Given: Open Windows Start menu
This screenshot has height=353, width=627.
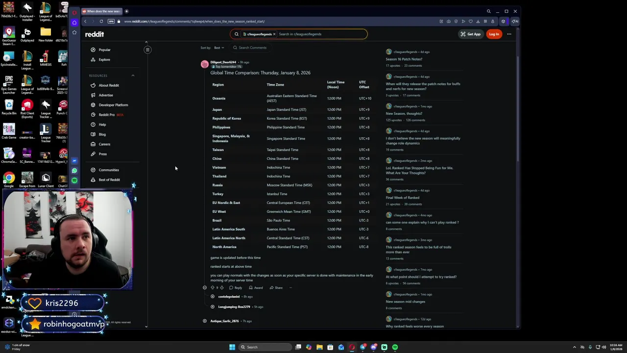Looking at the screenshot, I should coord(232,347).
